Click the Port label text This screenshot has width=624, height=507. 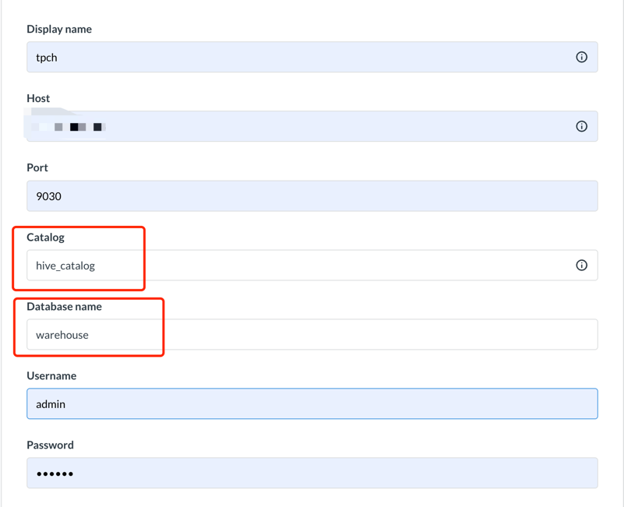click(37, 167)
